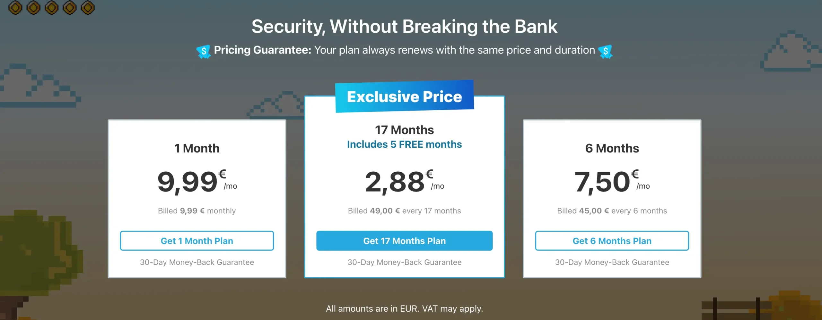Click the 17 Months plan title

[404, 130]
